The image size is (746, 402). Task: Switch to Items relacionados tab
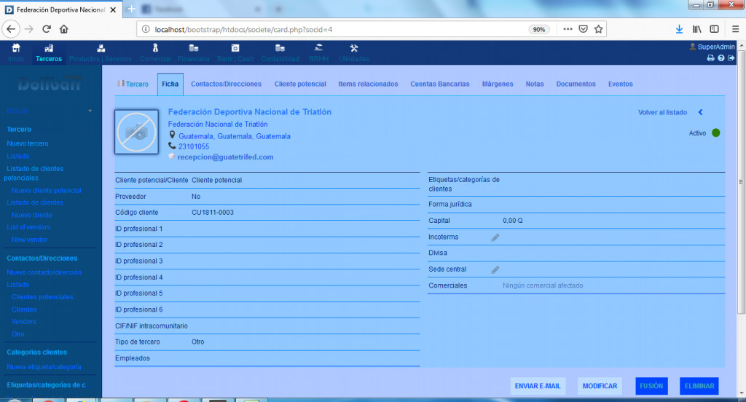tap(368, 84)
